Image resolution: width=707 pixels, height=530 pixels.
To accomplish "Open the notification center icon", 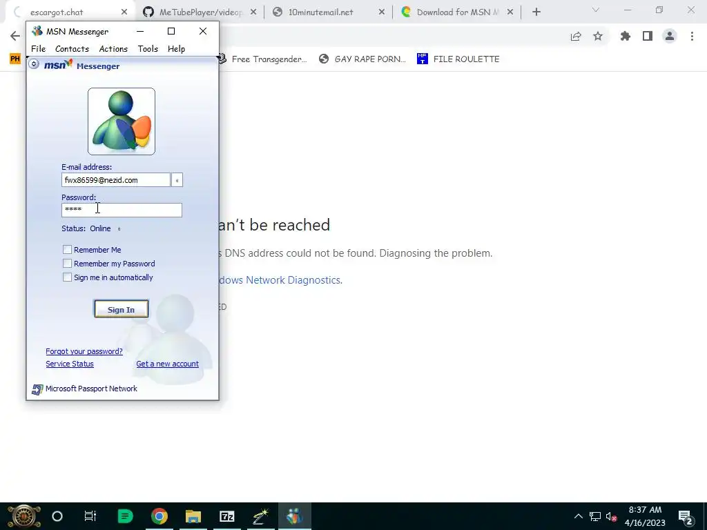I will pos(685,517).
